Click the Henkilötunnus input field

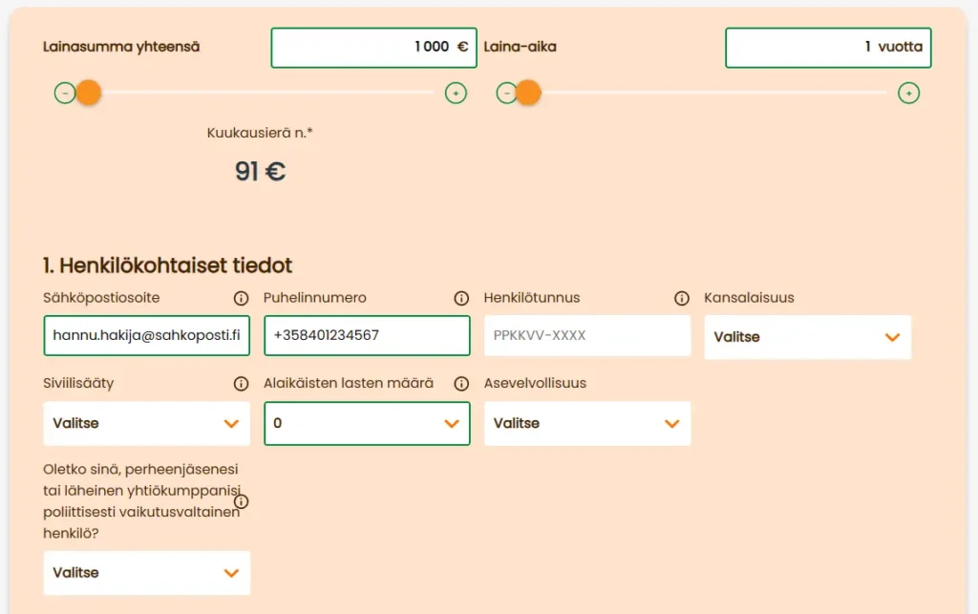point(586,336)
